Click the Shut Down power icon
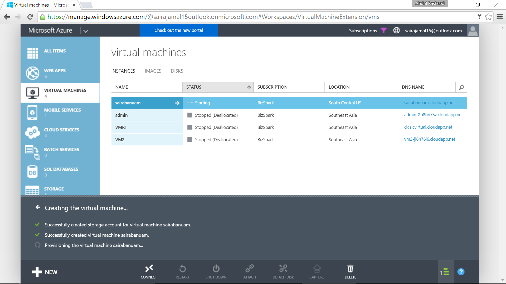 (x=216, y=268)
